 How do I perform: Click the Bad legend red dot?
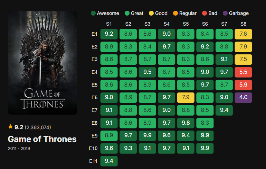click(x=204, y=14)
